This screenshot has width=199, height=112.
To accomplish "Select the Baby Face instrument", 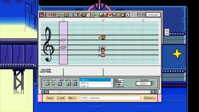I will pos(93,15).
